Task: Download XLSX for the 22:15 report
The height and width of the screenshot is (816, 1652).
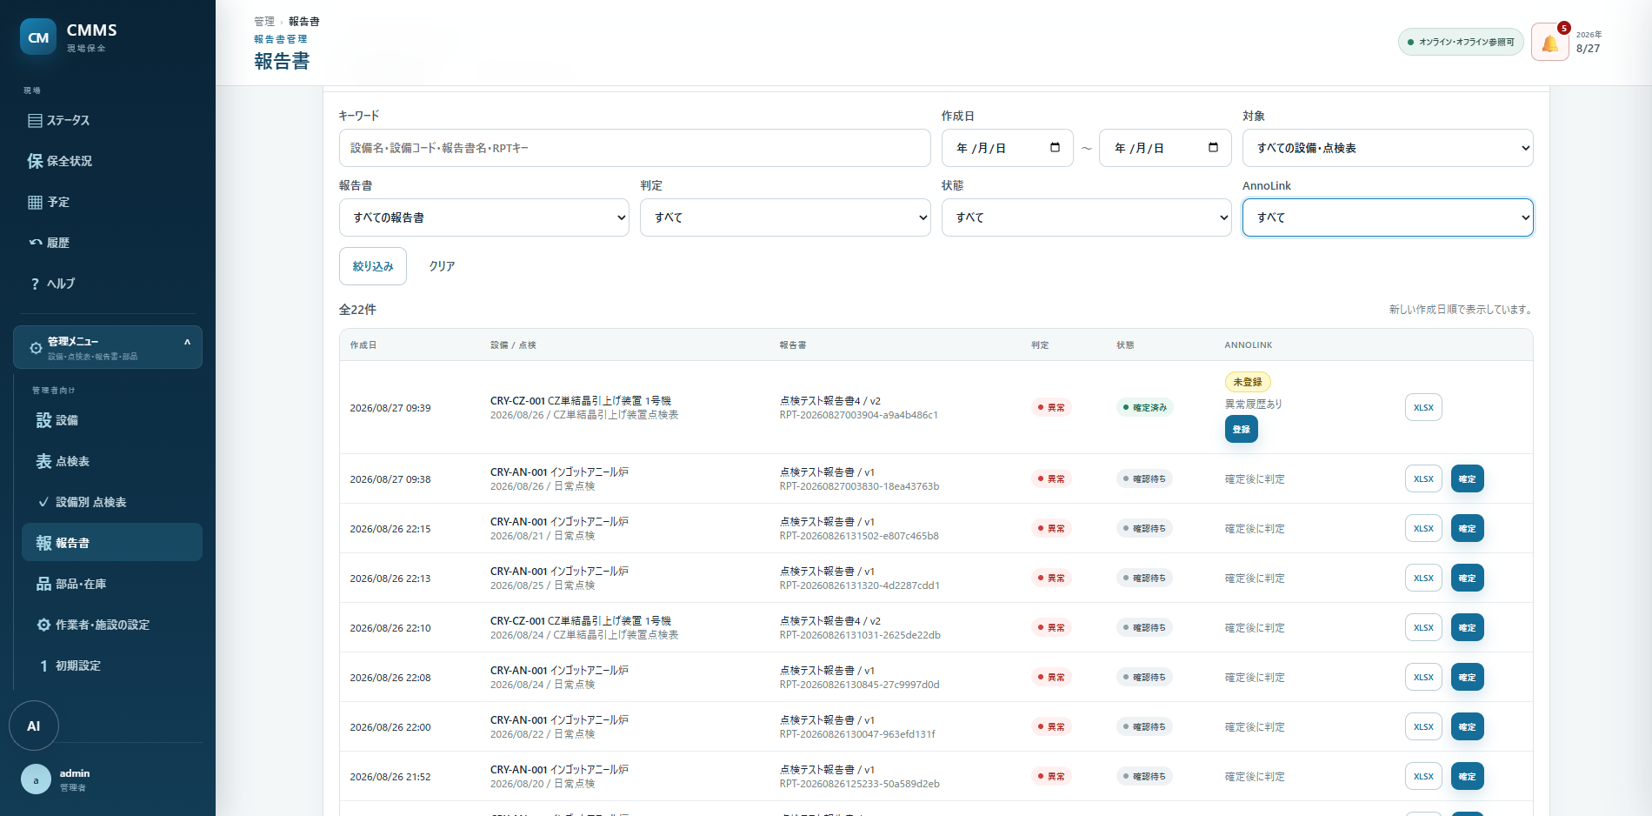Action: [x=1423, y=528]
